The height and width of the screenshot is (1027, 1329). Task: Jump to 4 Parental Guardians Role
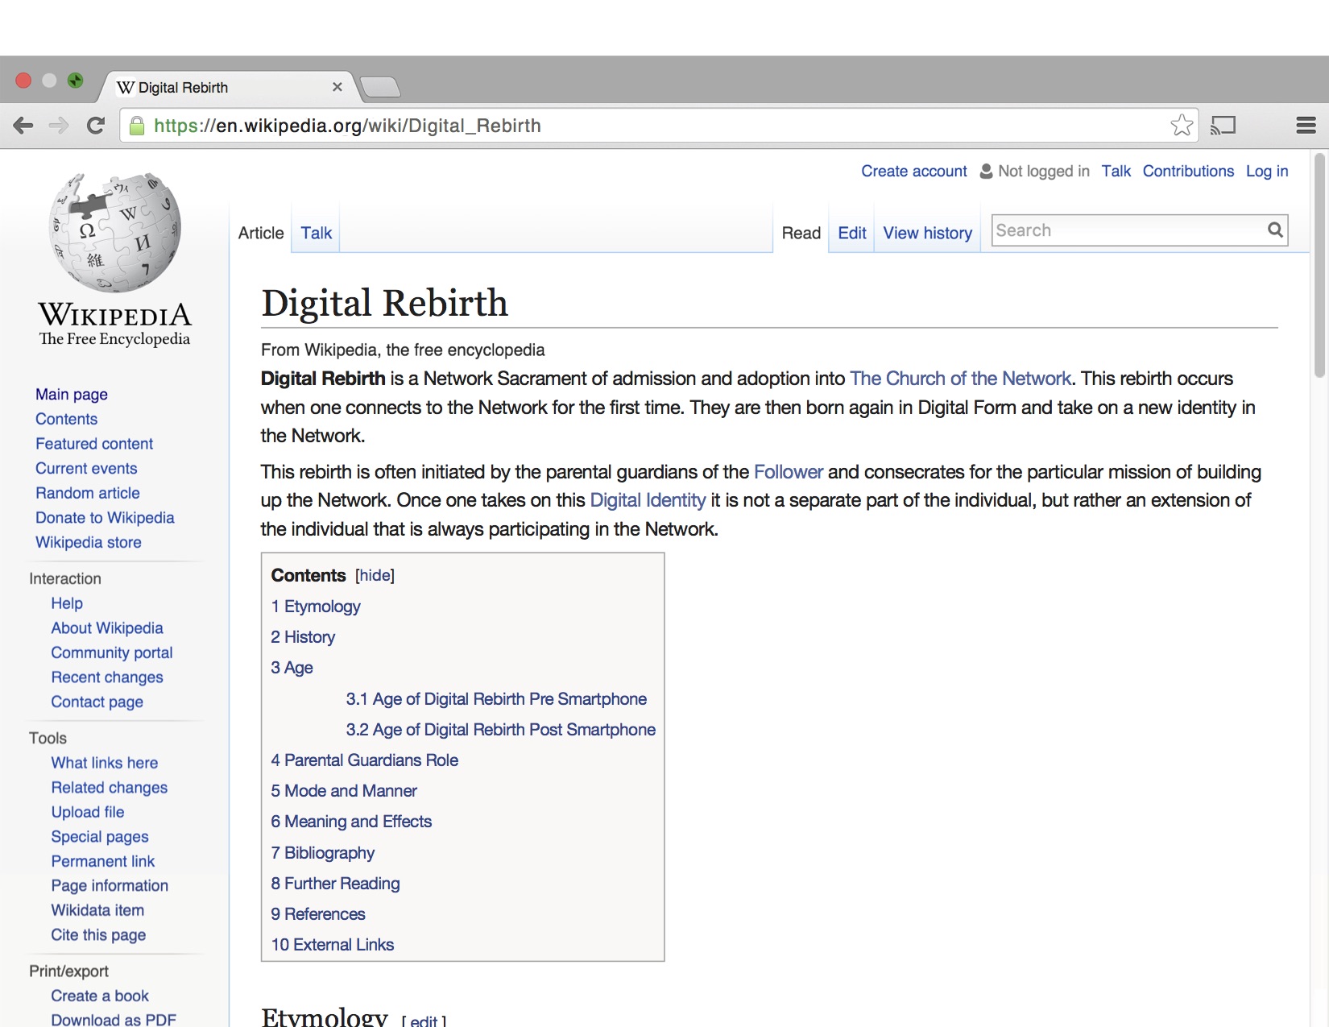click(364, 760)
